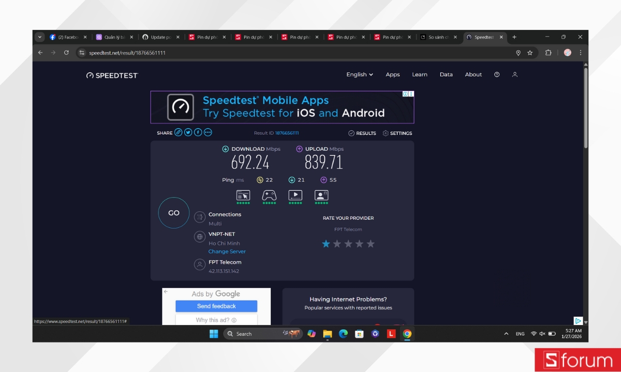
Task: Select the web browsing performance icon
Action: [x=243, y=196]
